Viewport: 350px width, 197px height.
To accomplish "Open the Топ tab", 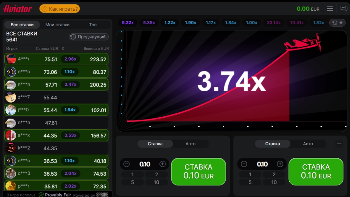I will point(93,25).
